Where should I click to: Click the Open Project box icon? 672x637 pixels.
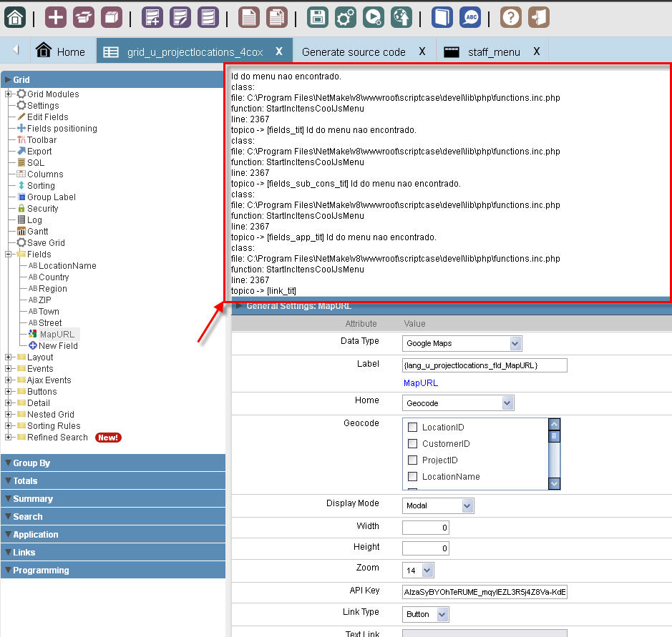tap(84, 18)
